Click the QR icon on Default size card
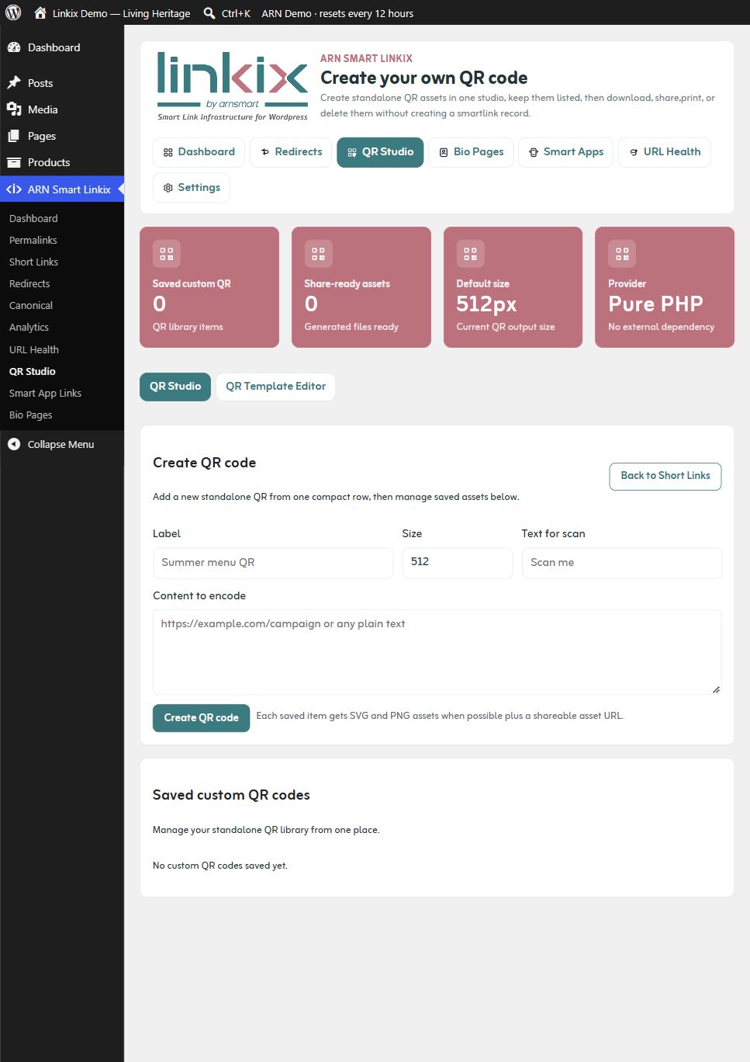 (470, 253)
